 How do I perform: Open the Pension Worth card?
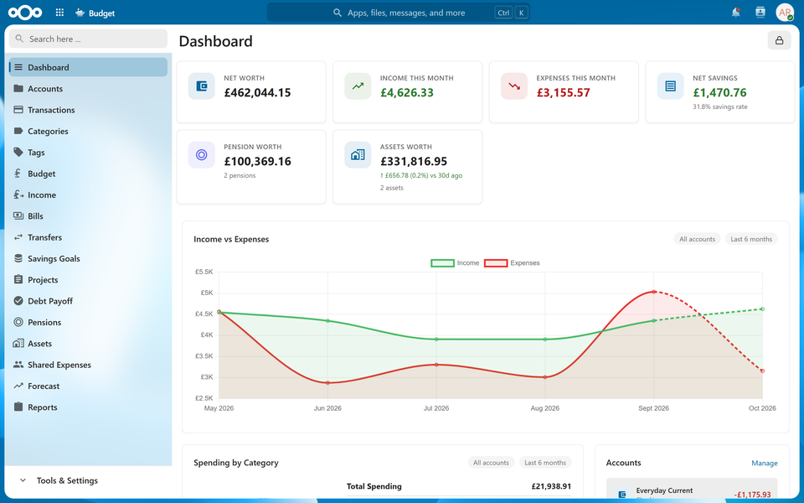pyautogui.click(x=251, y=167)
